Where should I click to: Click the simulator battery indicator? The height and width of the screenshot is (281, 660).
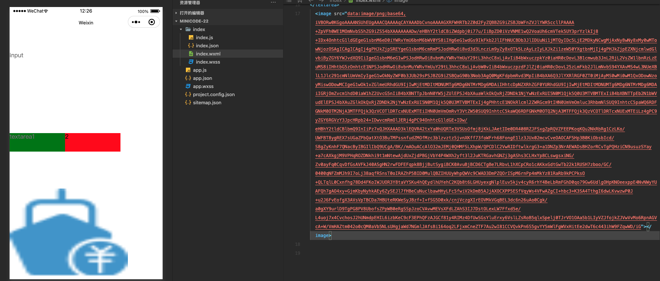[x=155, y=11]
